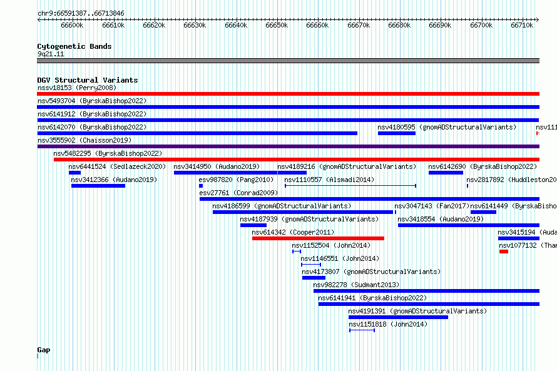Click the nsv6142070 (ByrskaBishop2022) blue bar
This screenshot has height=371, width=557.
pos(197,133)
